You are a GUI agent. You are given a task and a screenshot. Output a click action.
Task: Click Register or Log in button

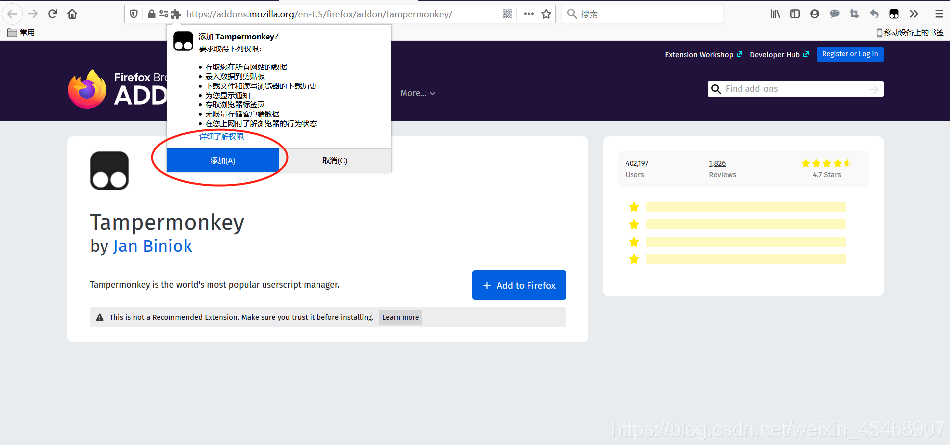850,54
